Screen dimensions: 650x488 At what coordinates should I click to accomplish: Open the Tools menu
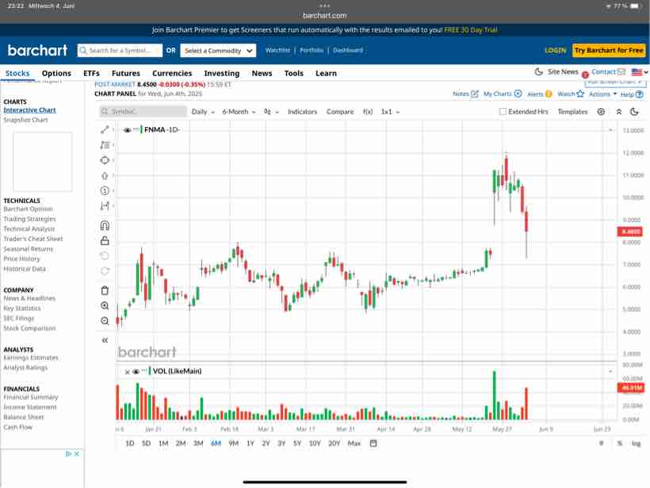(294, 73)
